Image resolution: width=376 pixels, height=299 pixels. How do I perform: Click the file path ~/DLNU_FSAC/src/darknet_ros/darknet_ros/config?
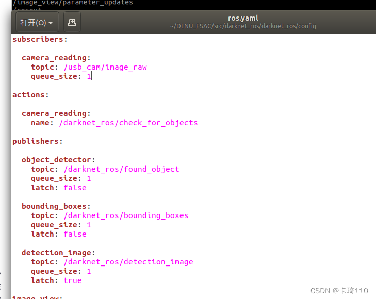click(243, 26)
